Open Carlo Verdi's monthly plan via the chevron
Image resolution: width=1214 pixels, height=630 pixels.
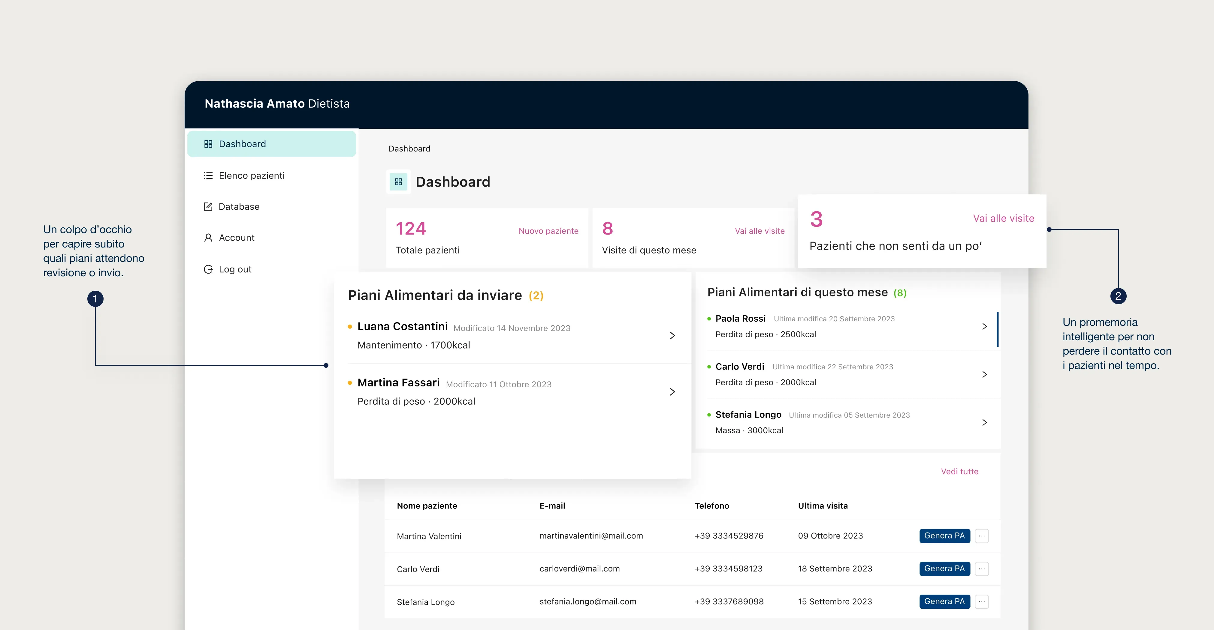pyautogui.click(x=984, y=374)
